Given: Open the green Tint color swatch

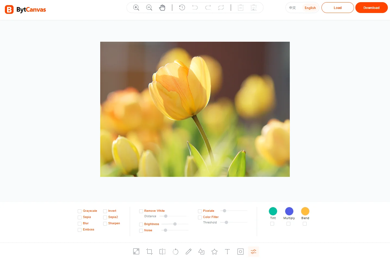Looking at the screenshot, I should pyautogui.click(x=273, y=211).
